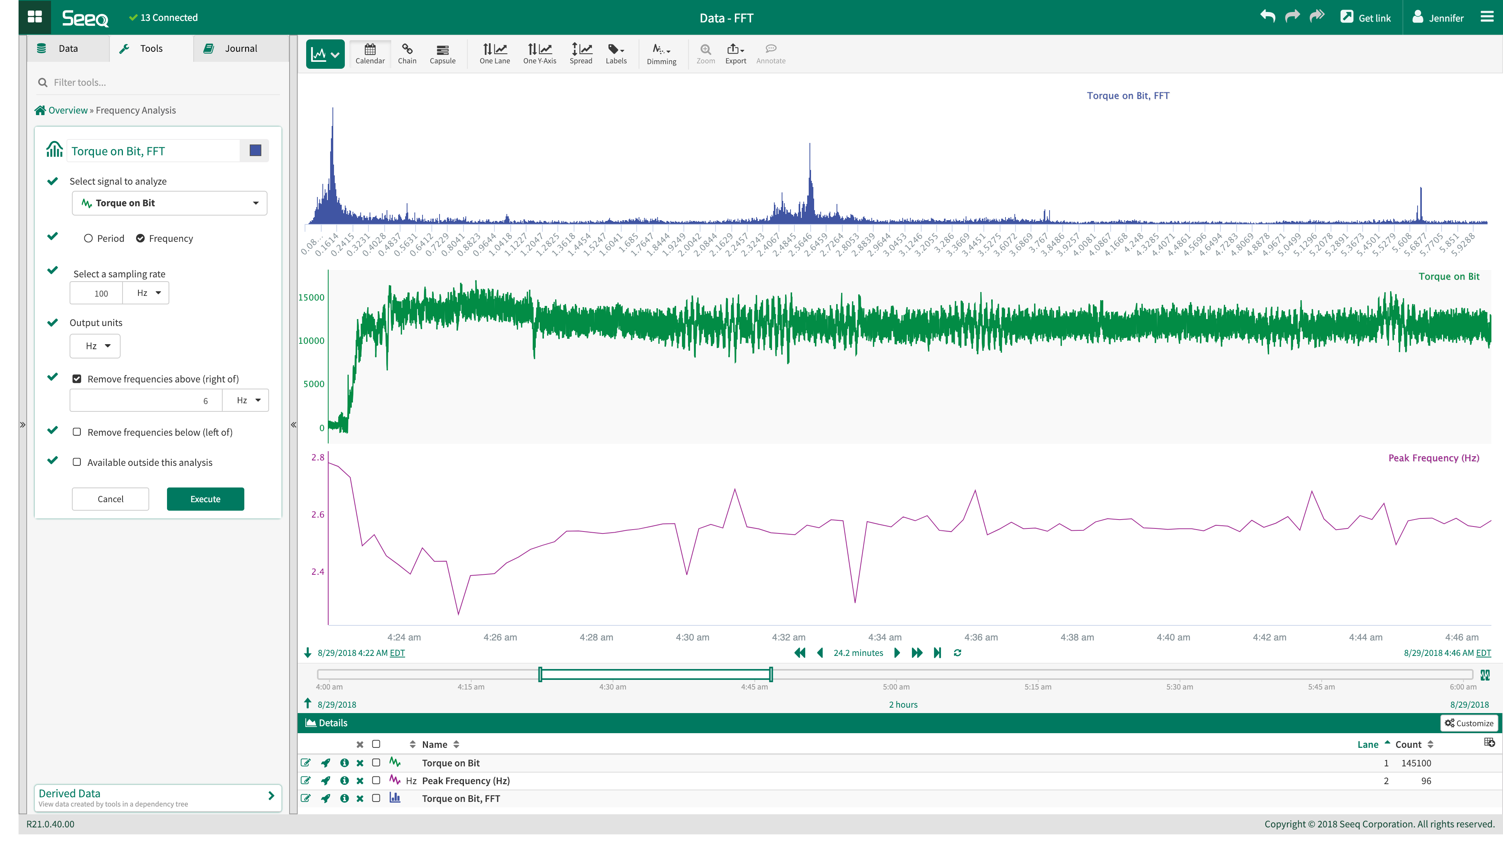Check Available outside this analysis

tap(77, 462)
